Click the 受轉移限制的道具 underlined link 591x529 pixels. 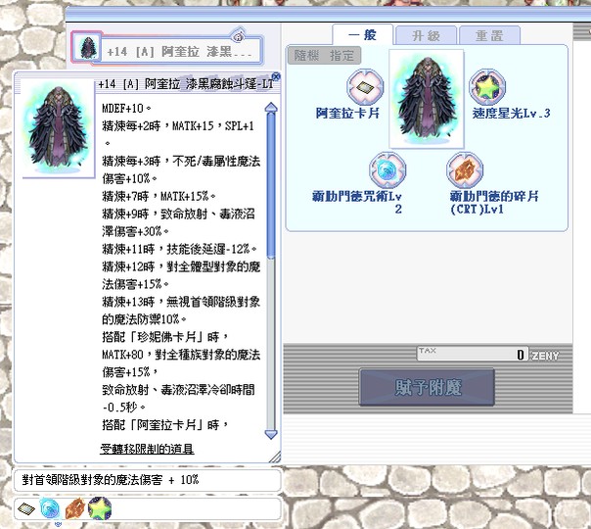(x=147, y=449)
